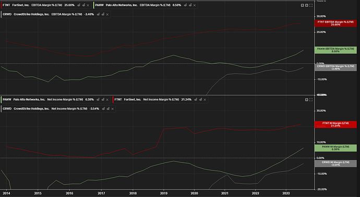Viewport: 360px width, 197px height.
Task: Click the red color bar of the FTNT Net Income legend
Action: pos(113,99)
